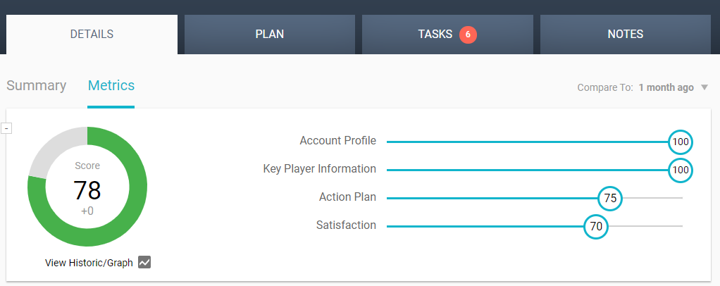
Task: Click the View Historic/Graph link
Action: (x=89, y=263)
